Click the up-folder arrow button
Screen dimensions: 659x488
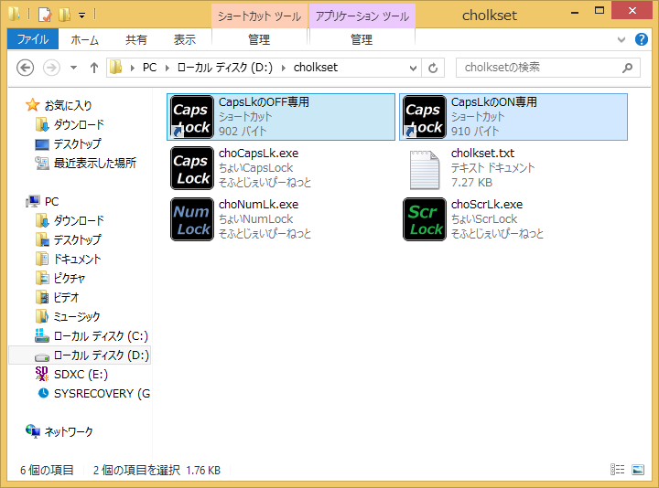(x=93, y=68)
